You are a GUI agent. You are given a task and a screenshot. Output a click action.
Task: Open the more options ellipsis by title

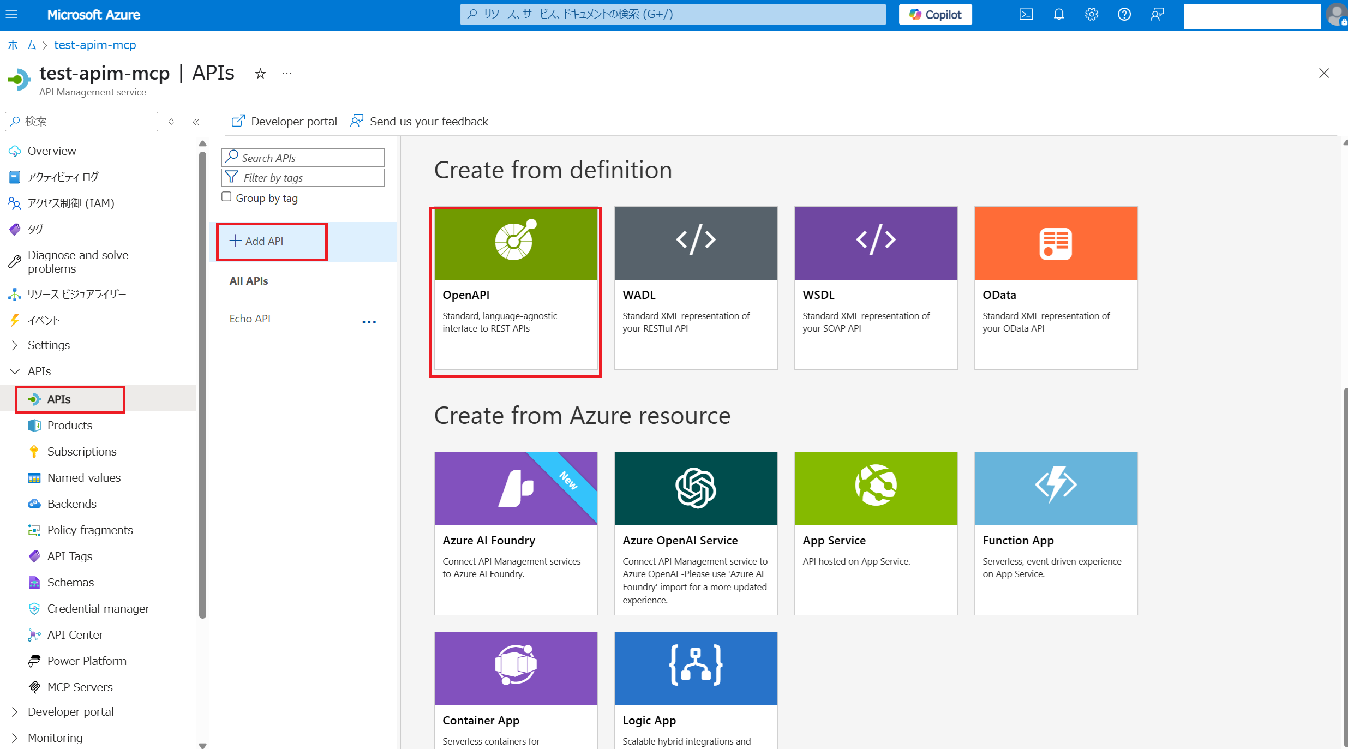pos(286,74)
